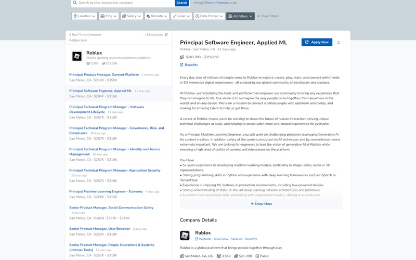Viewport: 416px width, 260px height.
Task: Click the 'Company Details' heading
Action: click(x=198, y=220)
